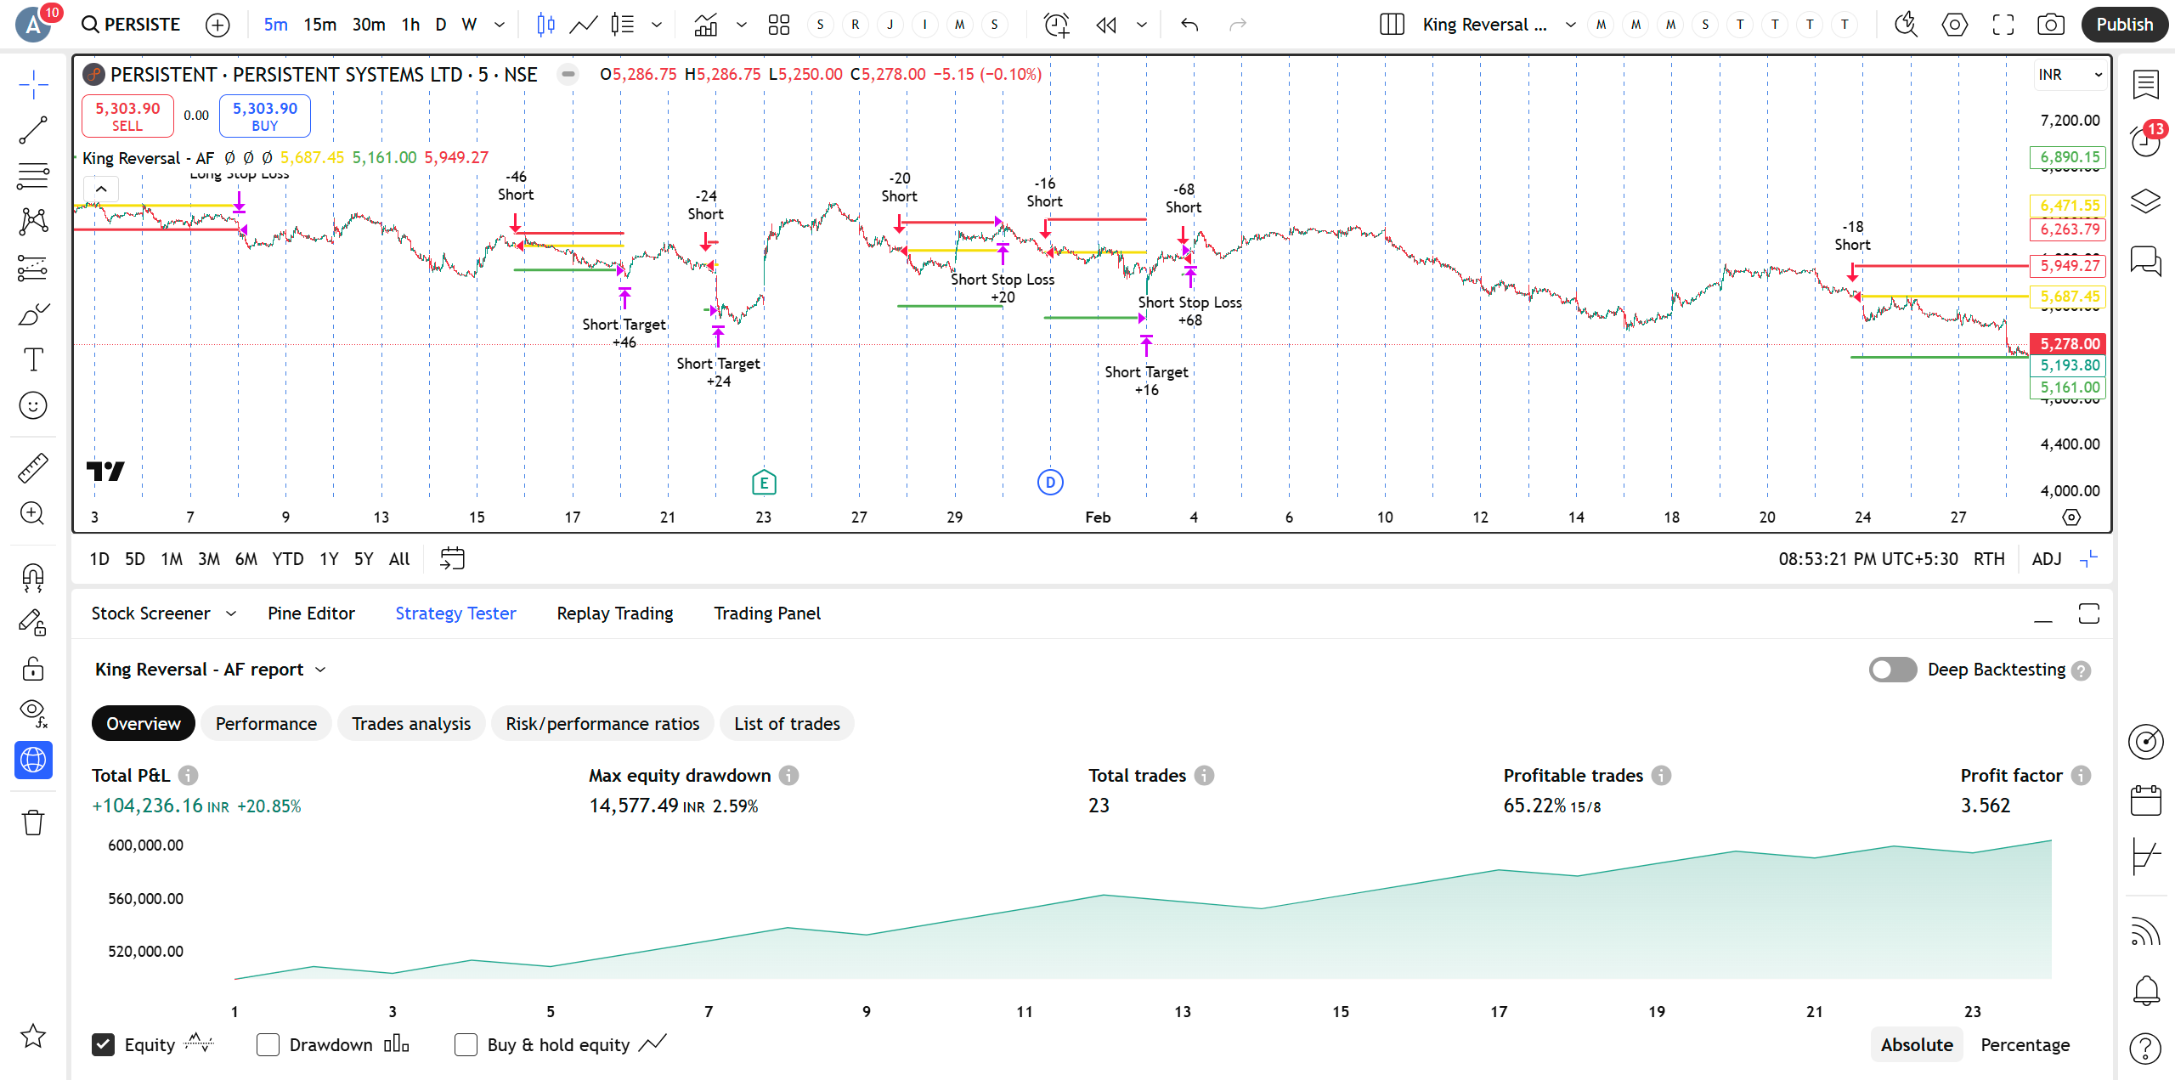
Task: Select the ruler measure tool
Action: click(x=33, y=468)
